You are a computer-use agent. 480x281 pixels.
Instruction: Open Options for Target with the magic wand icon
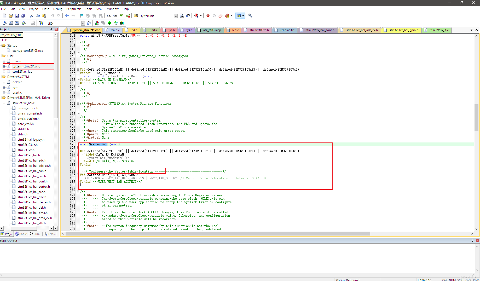(x=89, y=23)
